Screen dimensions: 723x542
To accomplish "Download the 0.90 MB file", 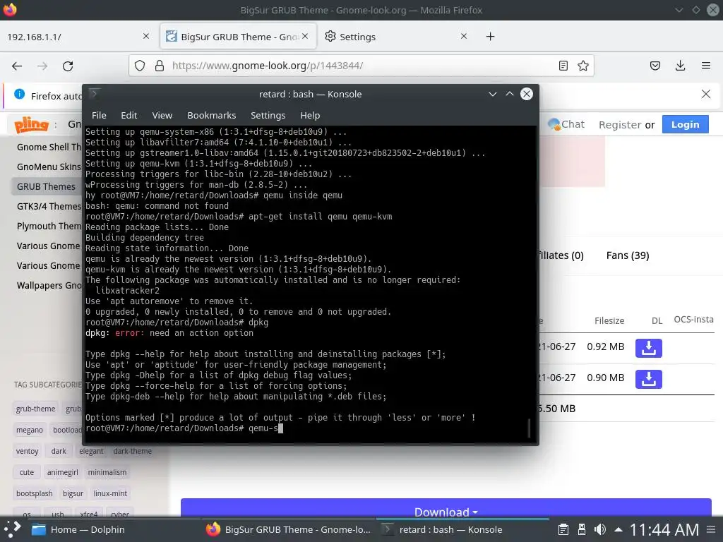I will click(648, 379).
